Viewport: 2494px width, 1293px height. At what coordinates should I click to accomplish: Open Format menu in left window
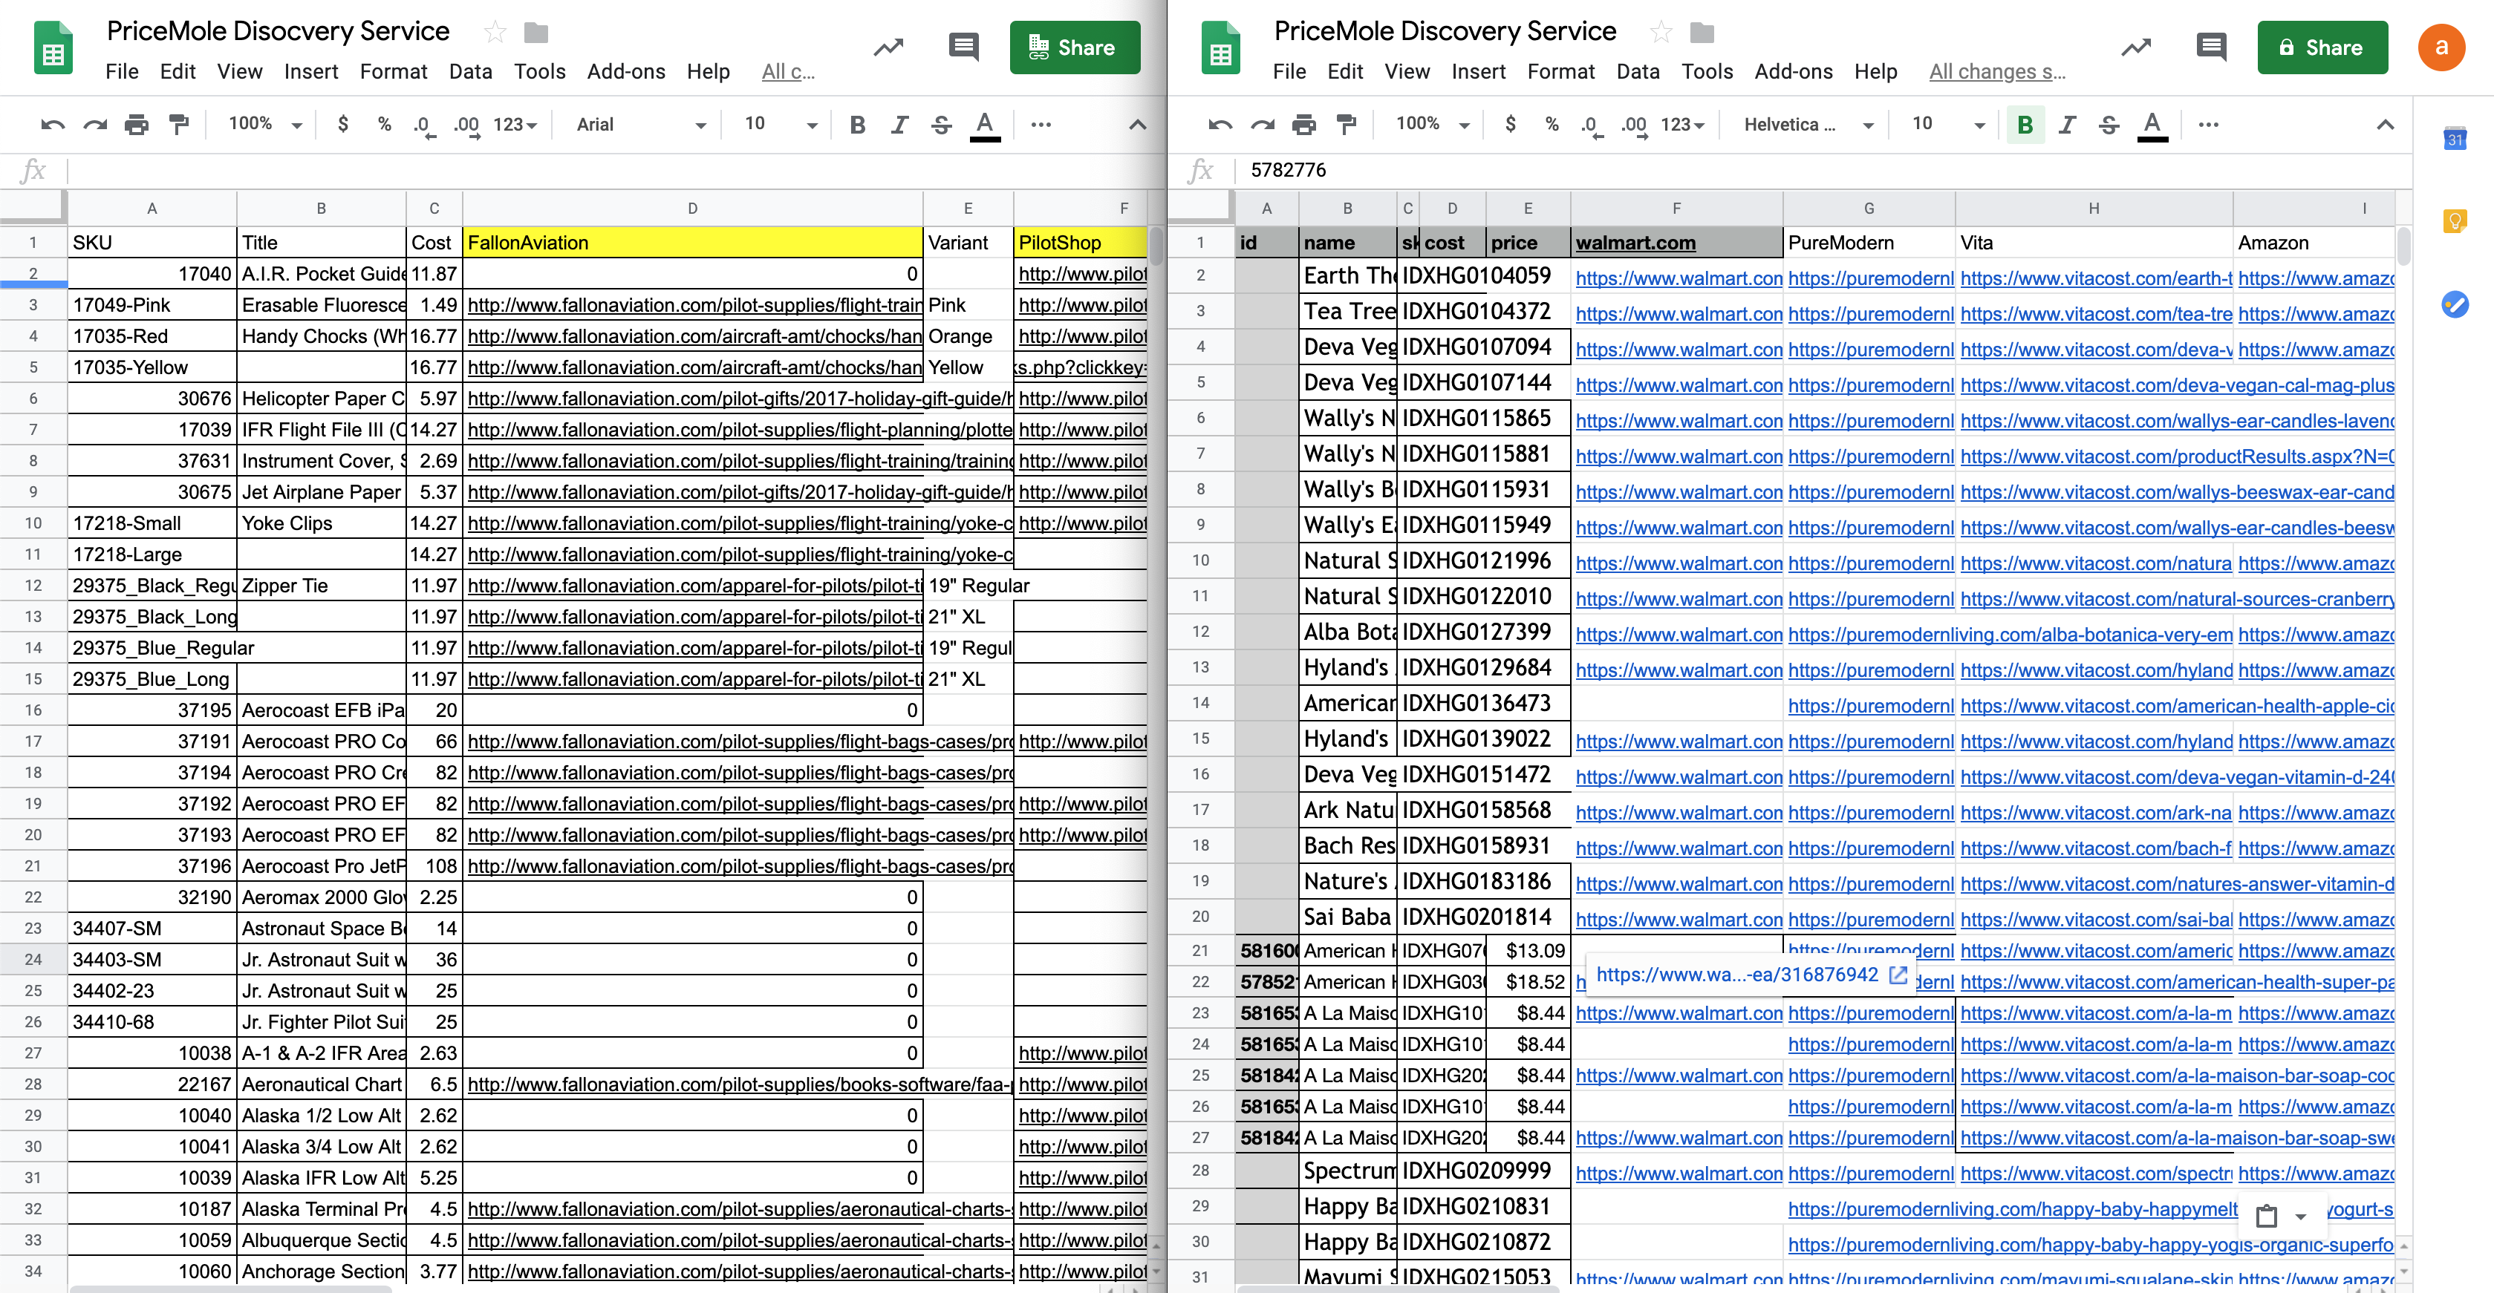pos(393,71)
